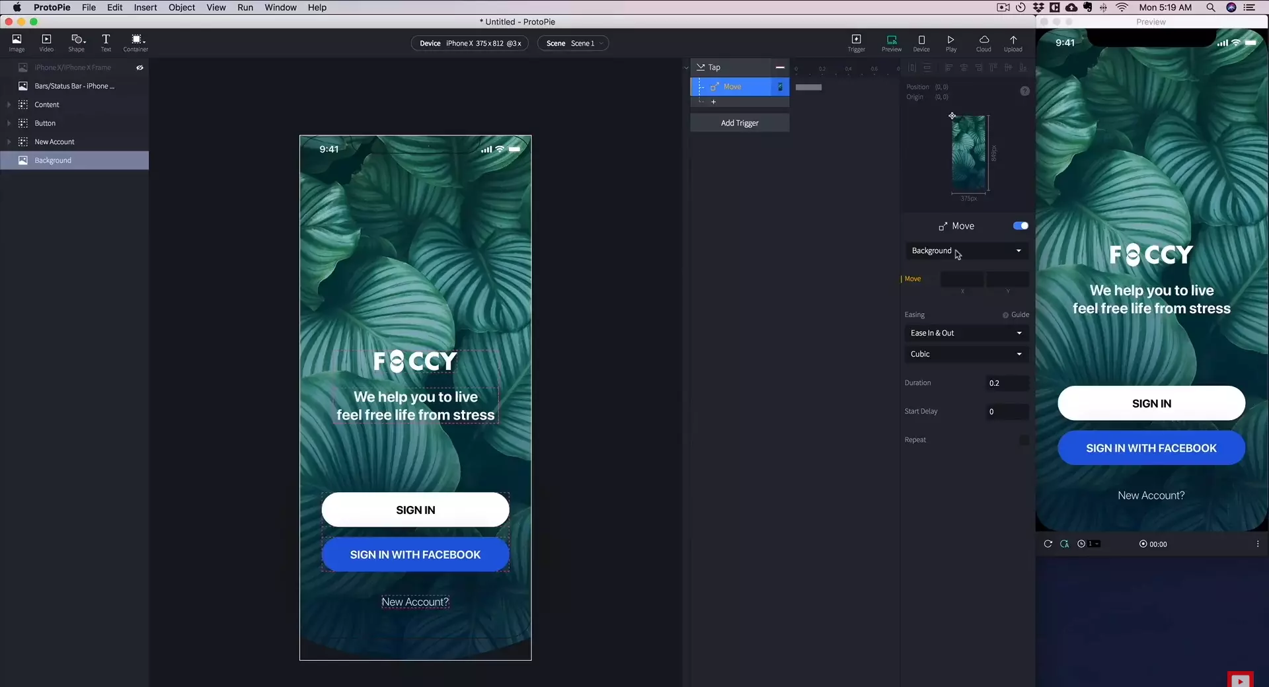Expand the Button layer group
This screenshot has width=1269, height=687.
(x=9, y=123)
